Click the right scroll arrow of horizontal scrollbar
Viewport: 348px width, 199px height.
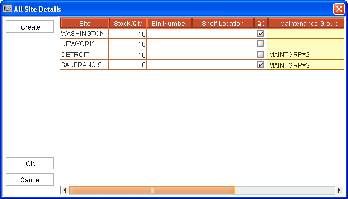coord(339,190)
